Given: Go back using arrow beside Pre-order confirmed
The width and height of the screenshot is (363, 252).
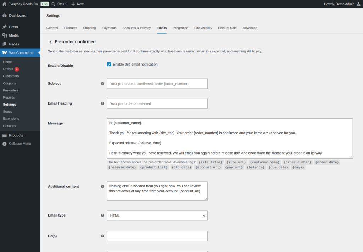Looking at the screenshot, I should click(x=50, y=42).
